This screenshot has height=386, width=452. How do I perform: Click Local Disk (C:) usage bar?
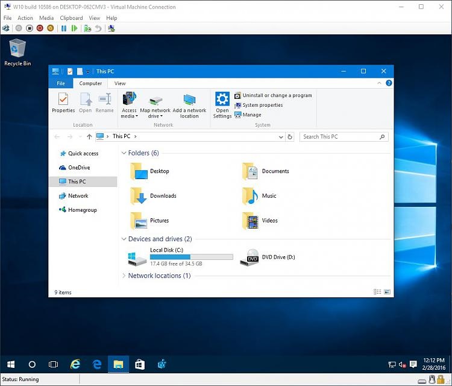point(192,257)
